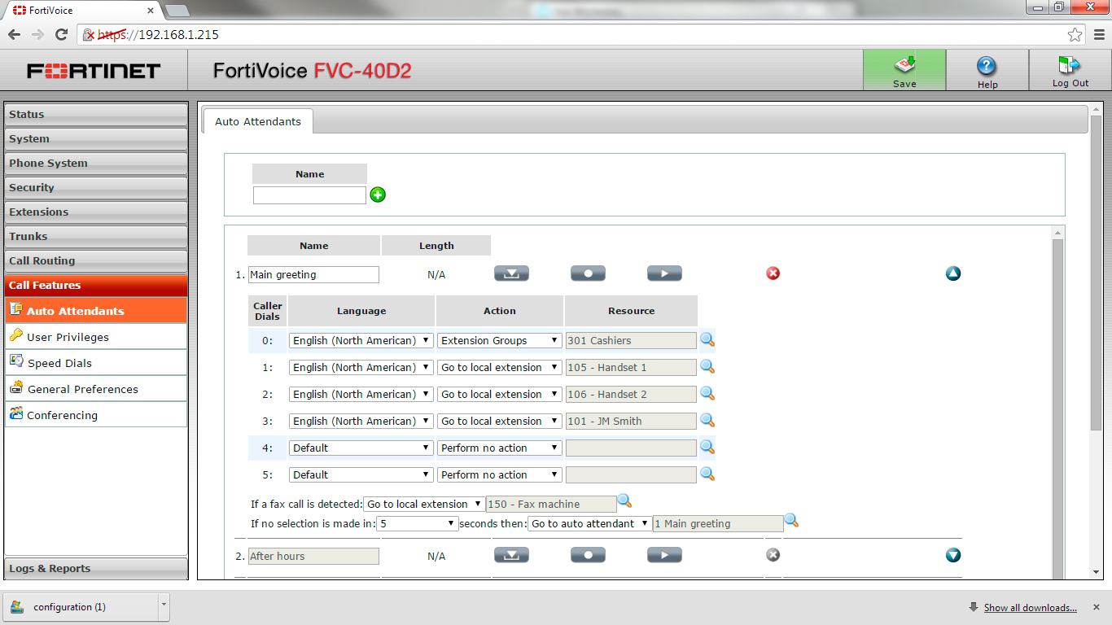This screenshot has height=625, width=1112.
Task: Click the greyed delete icon for After hours
Action: point(773,555)
